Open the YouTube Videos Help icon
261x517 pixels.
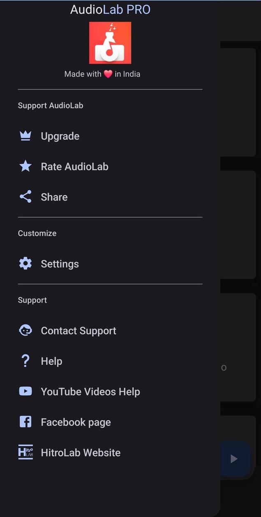click(x=25, y=391)
